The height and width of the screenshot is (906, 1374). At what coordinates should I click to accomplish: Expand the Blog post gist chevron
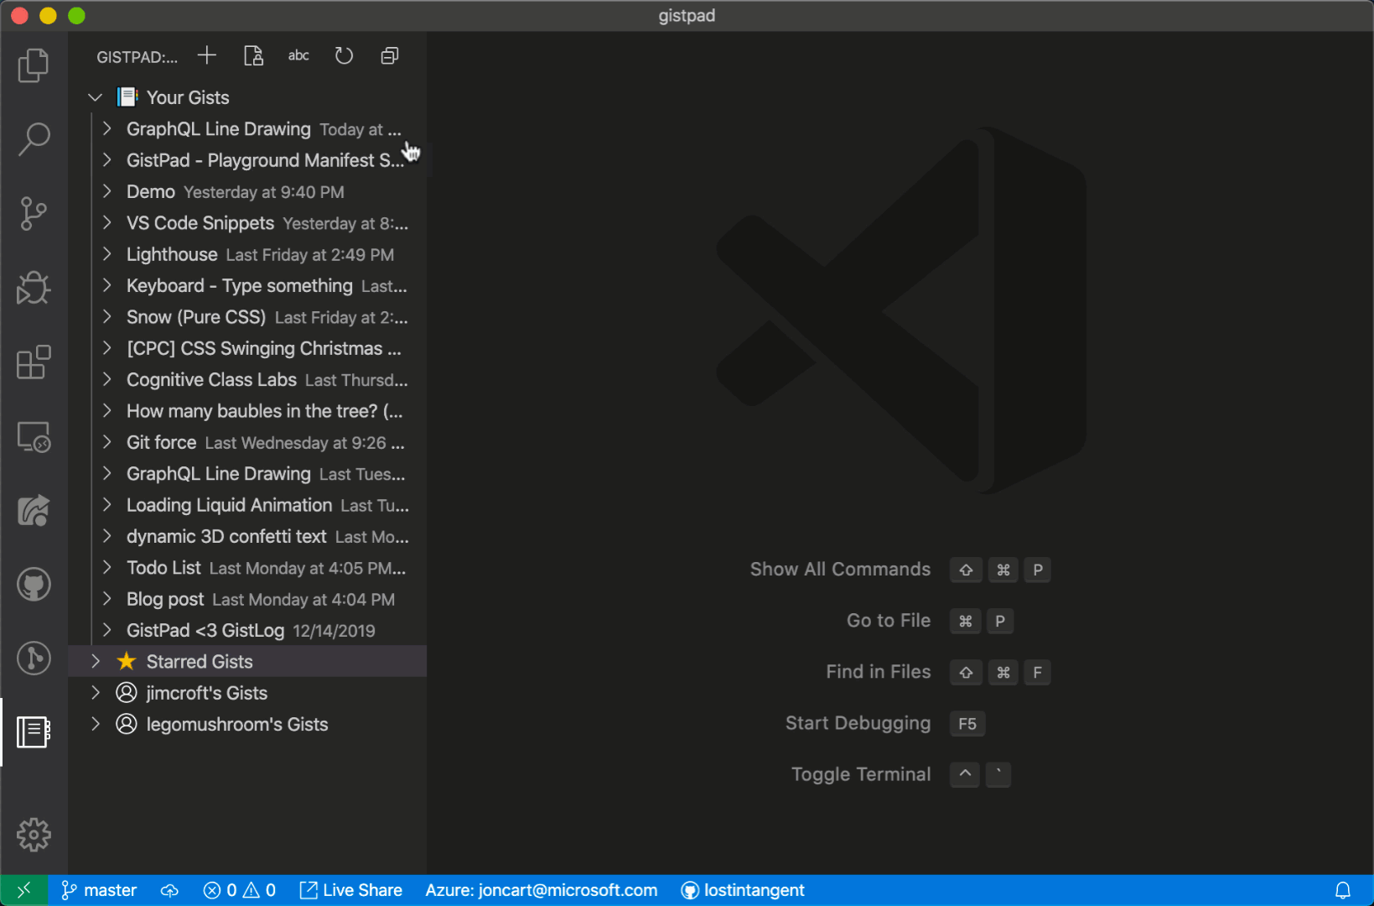coord(107,599)
